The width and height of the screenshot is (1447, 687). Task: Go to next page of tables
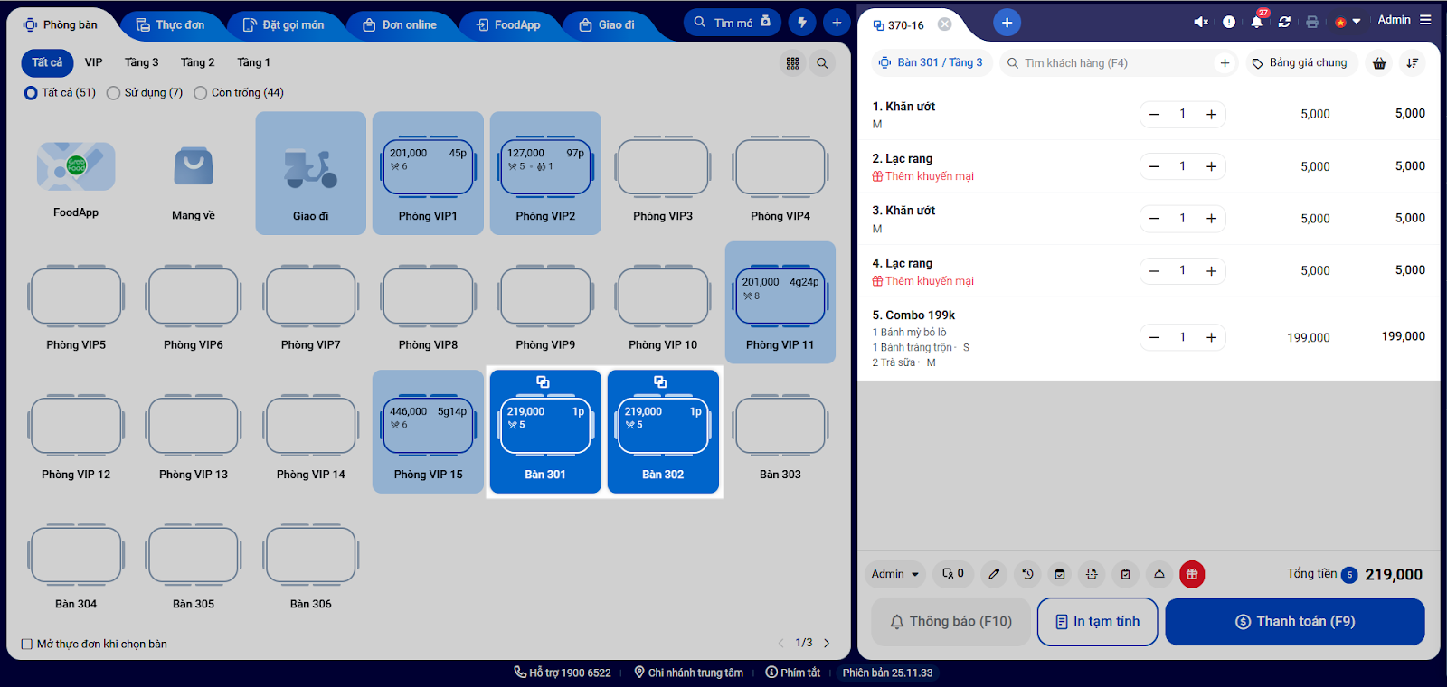827,644
